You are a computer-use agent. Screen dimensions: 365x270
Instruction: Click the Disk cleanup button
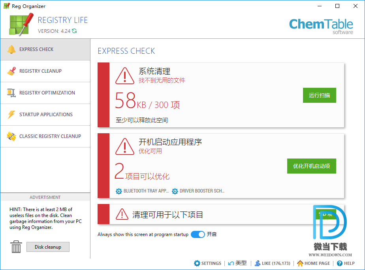(x=48, y=247)
